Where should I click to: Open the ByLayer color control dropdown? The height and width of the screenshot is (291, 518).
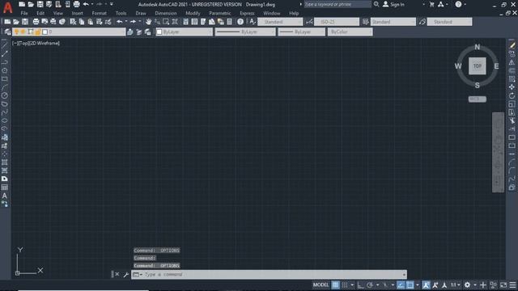tap(184, 32)
